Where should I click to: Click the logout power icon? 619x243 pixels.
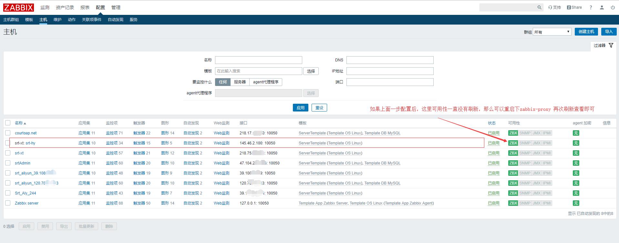613,7
